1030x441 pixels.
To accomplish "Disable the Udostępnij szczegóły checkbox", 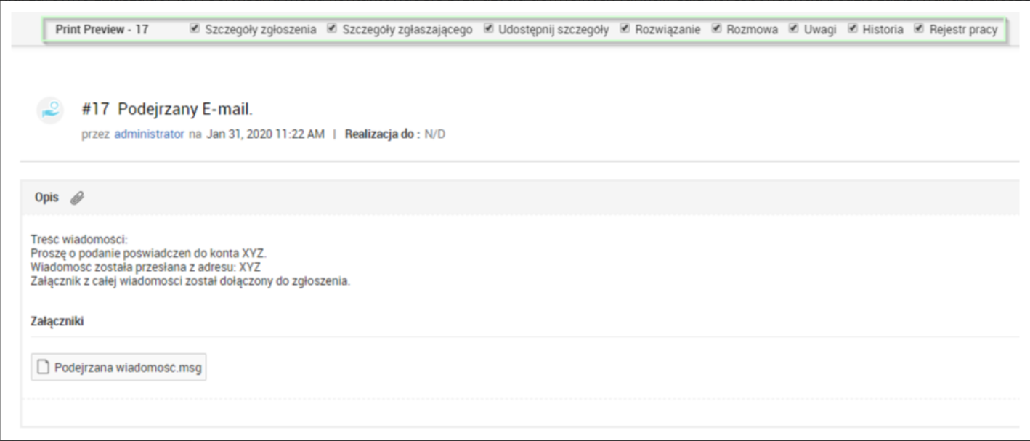I will 488,29.
